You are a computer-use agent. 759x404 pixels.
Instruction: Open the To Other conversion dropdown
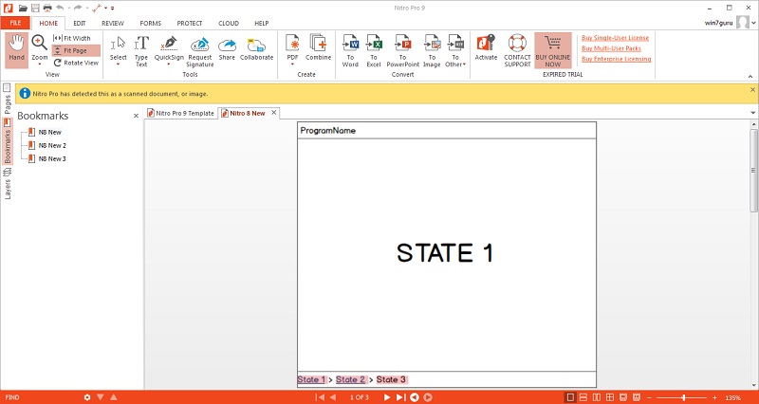[x=455, y=50]
